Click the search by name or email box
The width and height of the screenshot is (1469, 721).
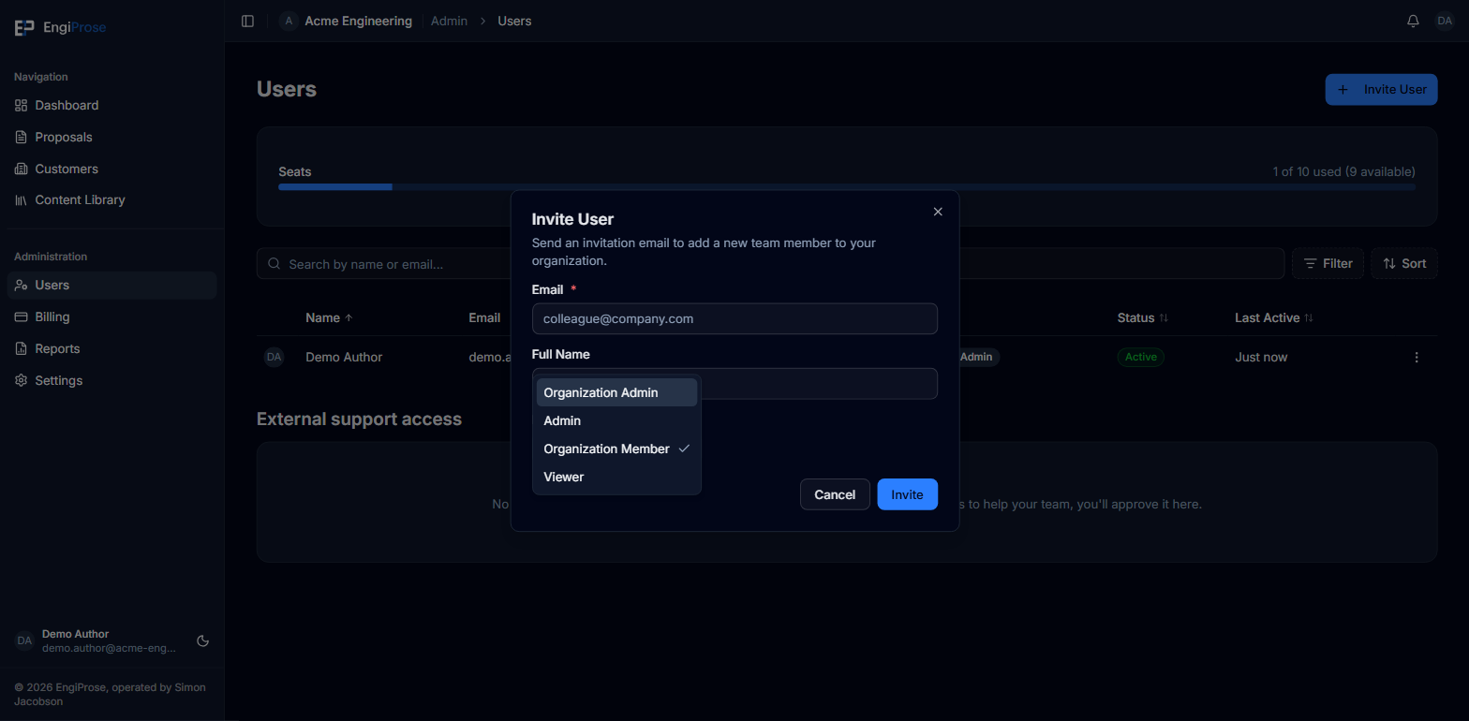(x=770, y=264)
